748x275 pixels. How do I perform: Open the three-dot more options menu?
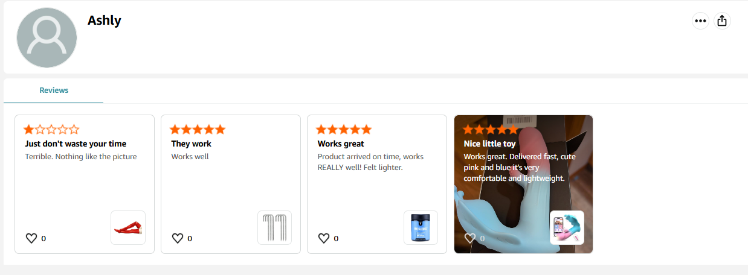tap(700, 21)
